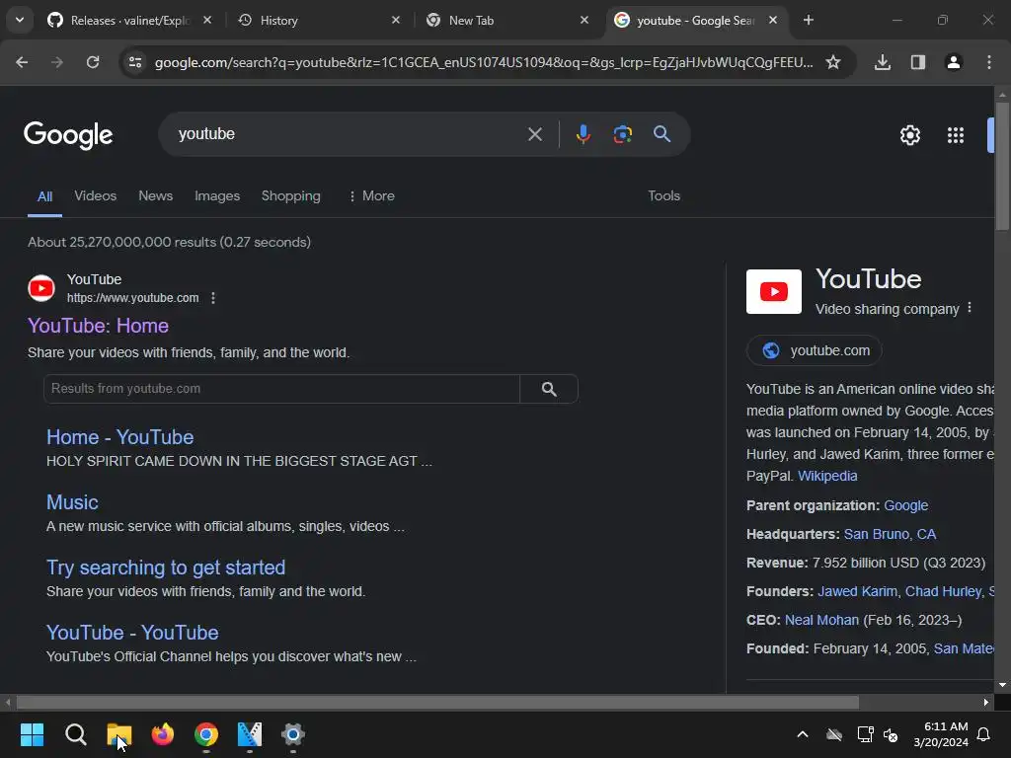Click the Results from youtube.com field
The width and height of the screenshot is (1011, 758).
(x=281, y=389)
